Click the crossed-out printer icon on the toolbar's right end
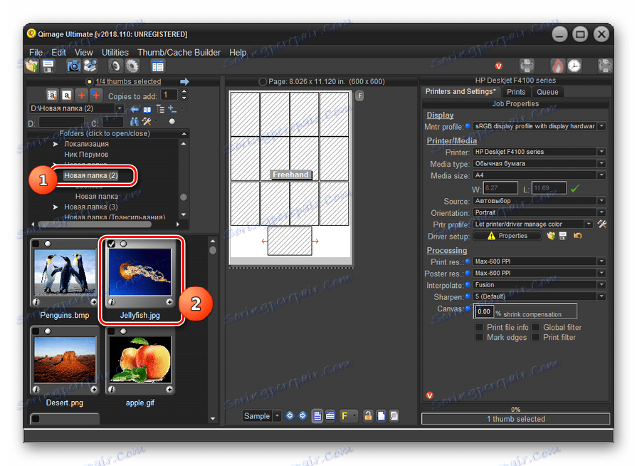 [x=605, y=66]
